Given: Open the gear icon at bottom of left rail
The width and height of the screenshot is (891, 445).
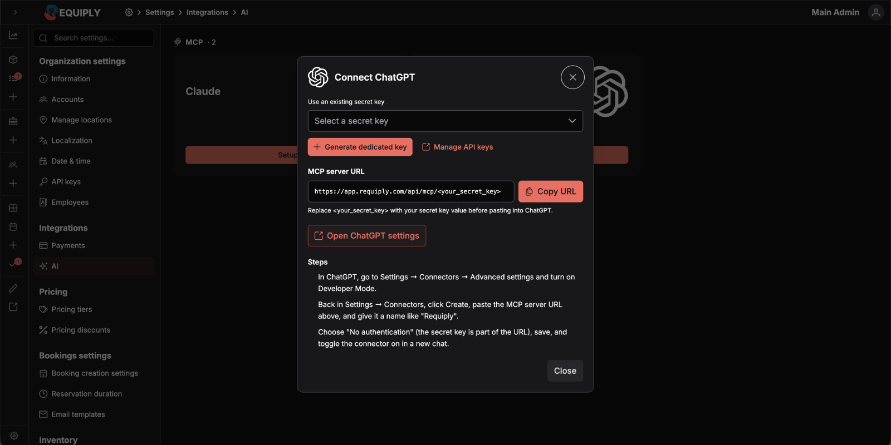Looking at the screenshot, I should point(14,436).
